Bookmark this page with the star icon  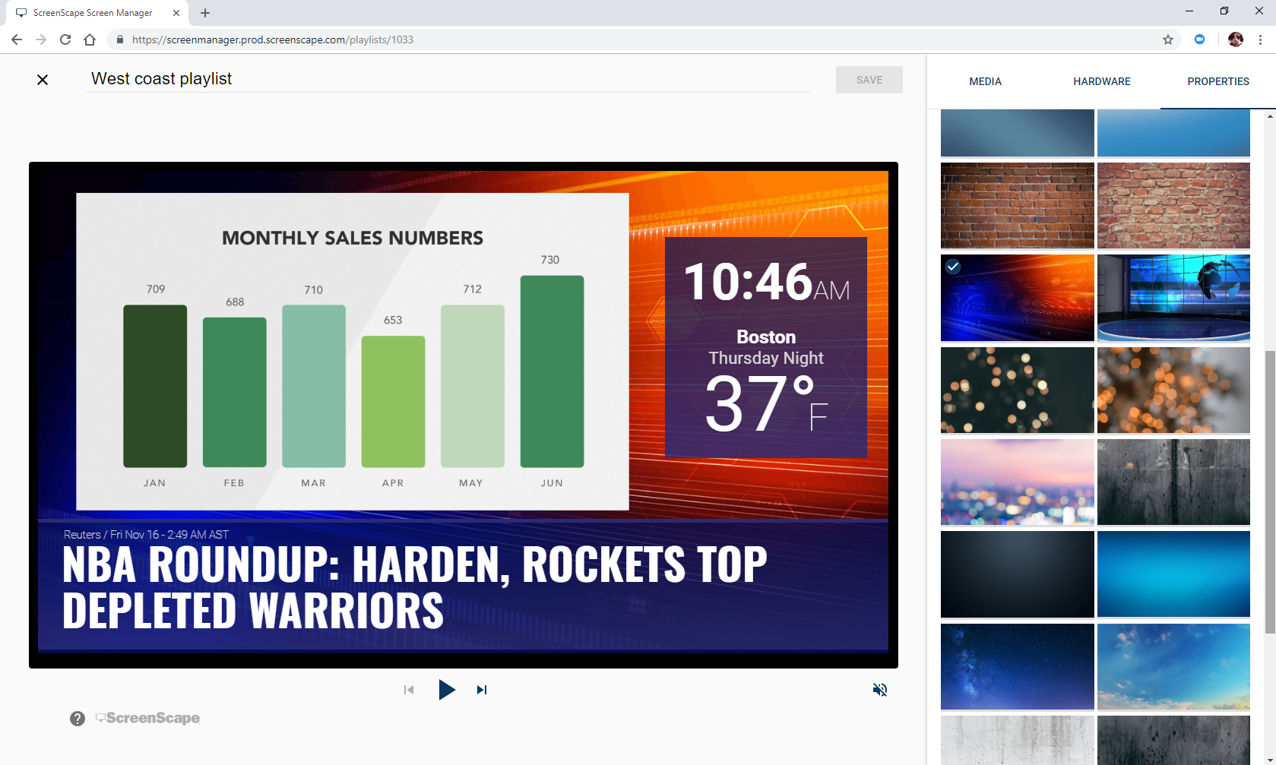point(1168,40)
